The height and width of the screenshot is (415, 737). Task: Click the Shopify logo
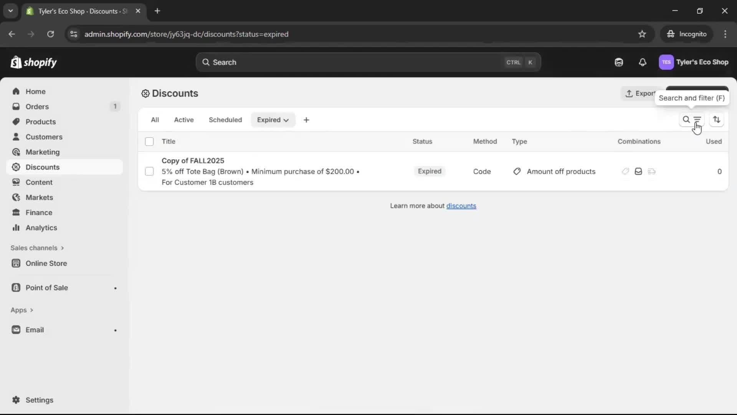[34, 62]
